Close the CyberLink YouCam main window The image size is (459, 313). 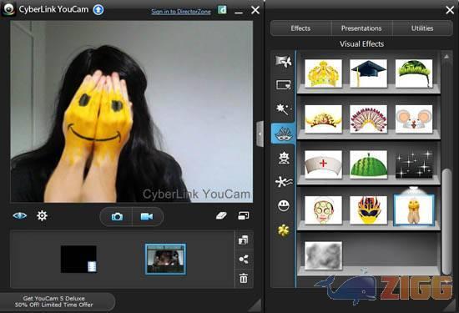point(255,10)
